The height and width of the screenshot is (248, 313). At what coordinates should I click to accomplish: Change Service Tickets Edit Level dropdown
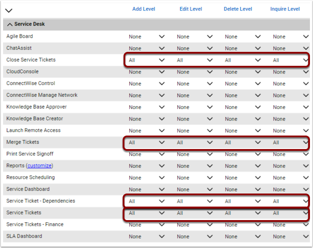[195, 213]
